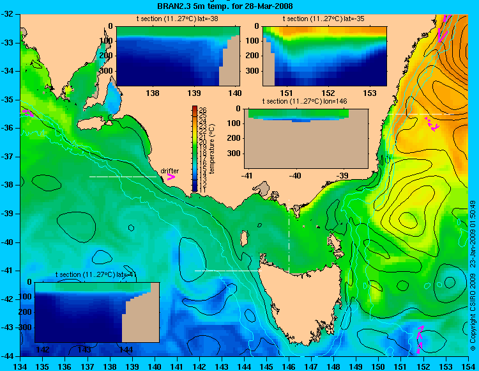479x371 pixels.
Task: Click the main map longitude label 134
Action: (20, 366)
